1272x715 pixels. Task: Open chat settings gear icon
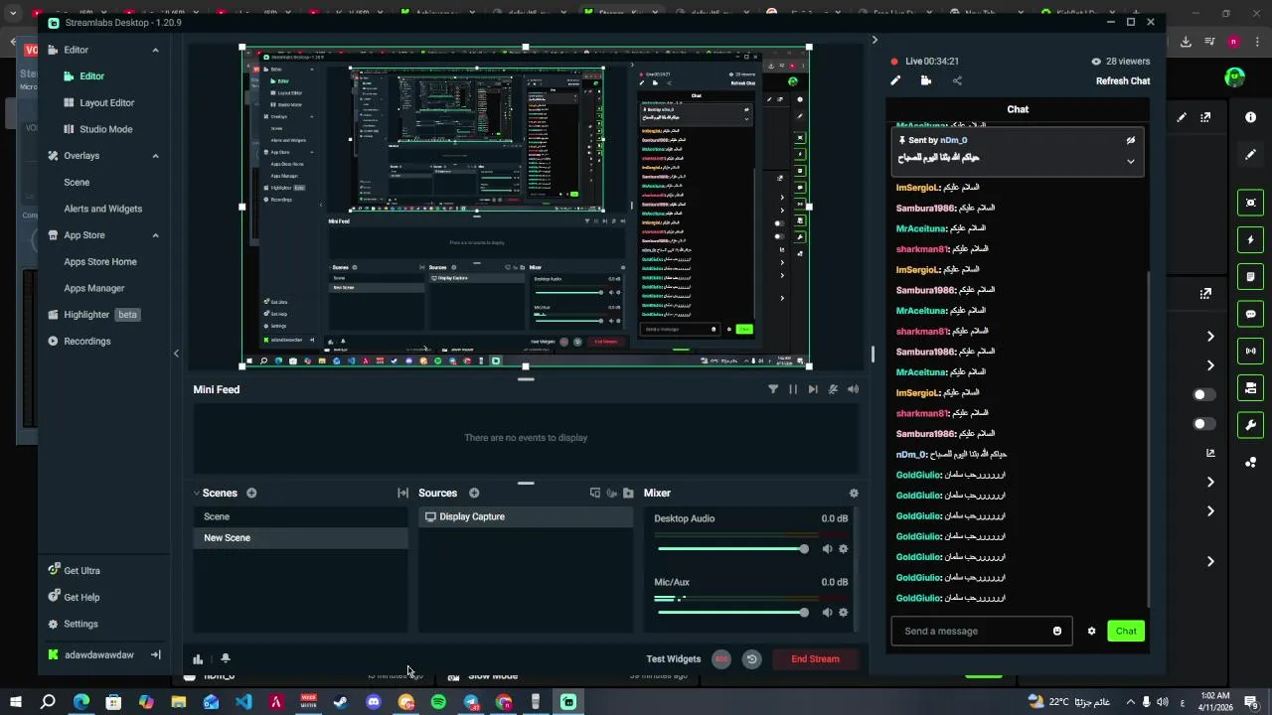[1091, 631]
